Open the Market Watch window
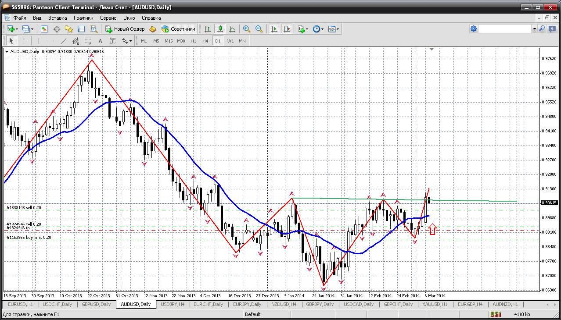Viewport: 561px width, 320px height. [x=44, y=29]
